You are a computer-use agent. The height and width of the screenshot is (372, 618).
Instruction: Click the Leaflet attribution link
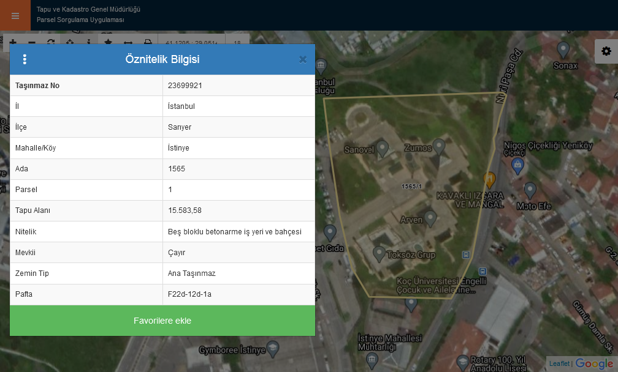[x=559, y=363]
